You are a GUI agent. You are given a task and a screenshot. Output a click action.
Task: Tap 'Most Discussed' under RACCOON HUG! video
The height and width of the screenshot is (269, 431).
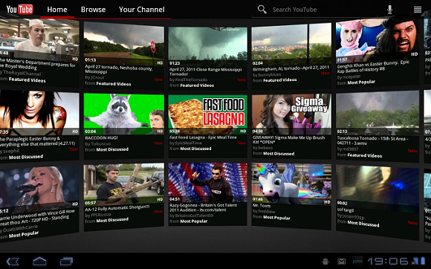coord(112,149)
